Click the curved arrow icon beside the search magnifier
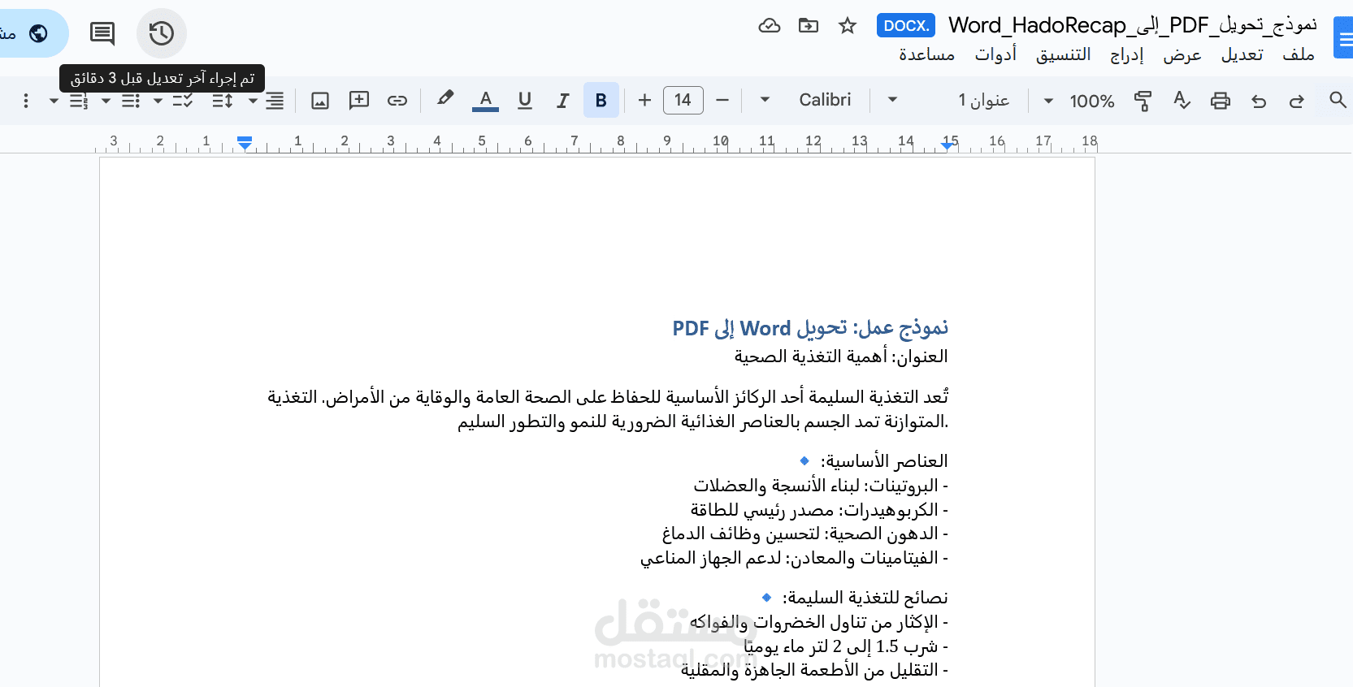 1297,101
